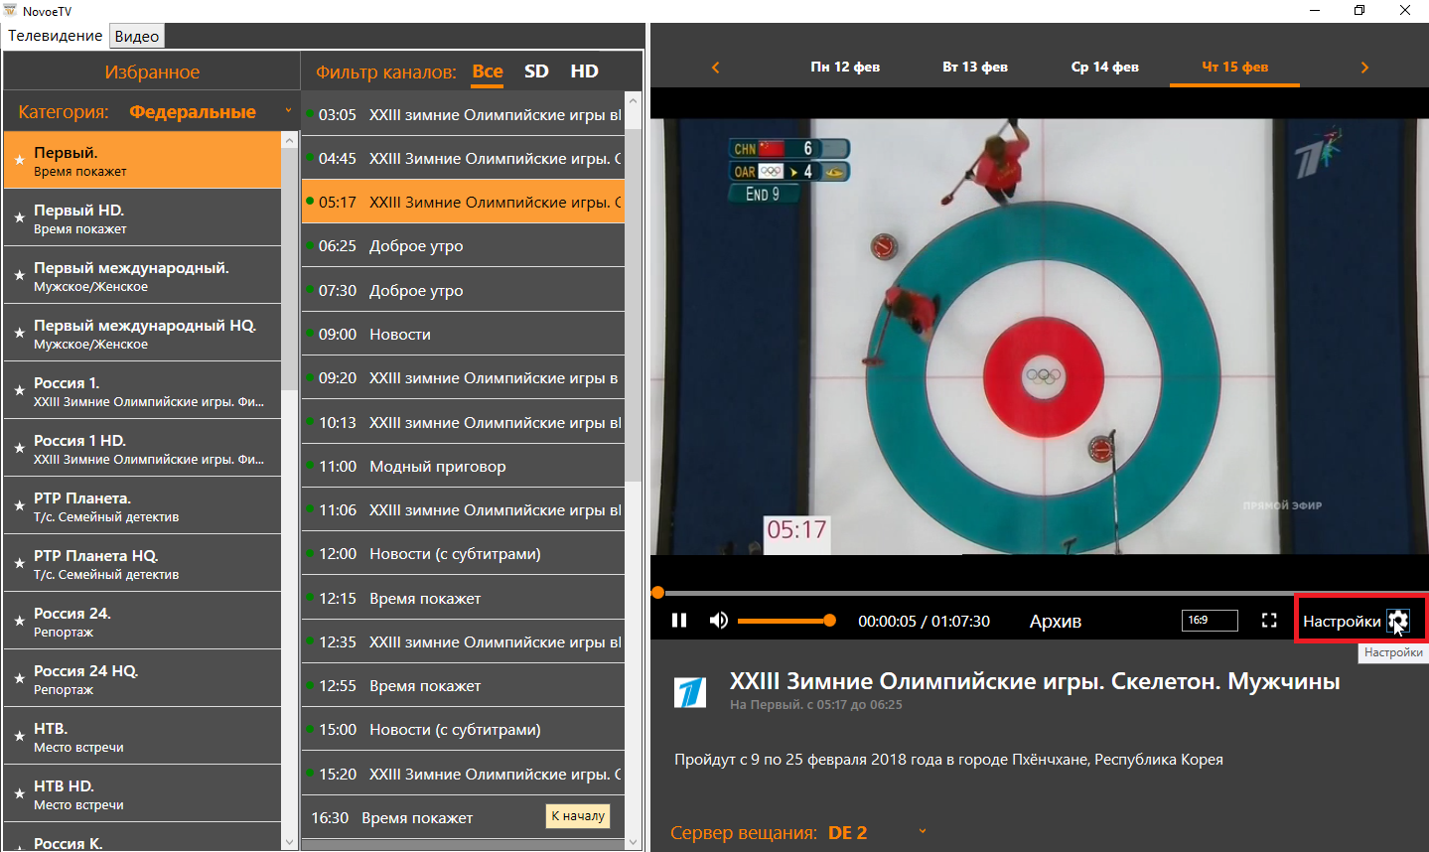
Task: Select the Чт 15 фев date tab
Action: point(1235,67)
